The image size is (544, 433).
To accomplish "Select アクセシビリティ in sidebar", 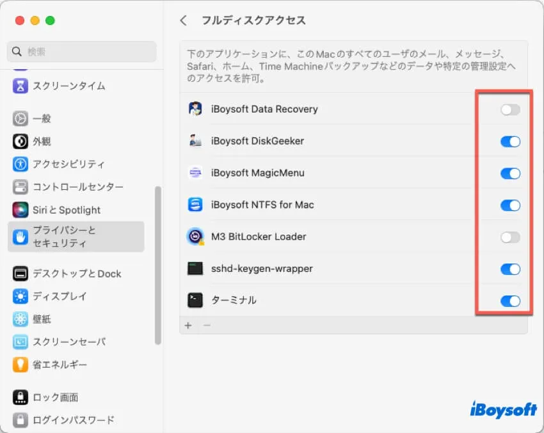I will click(x=68, y=164).
